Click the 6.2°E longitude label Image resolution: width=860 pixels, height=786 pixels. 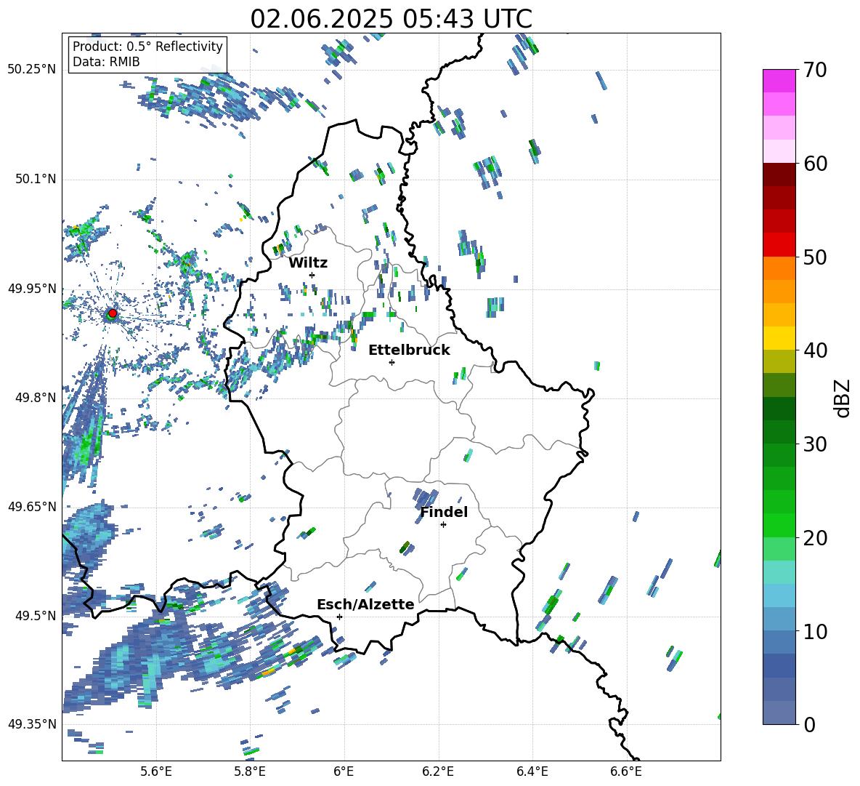438,771
